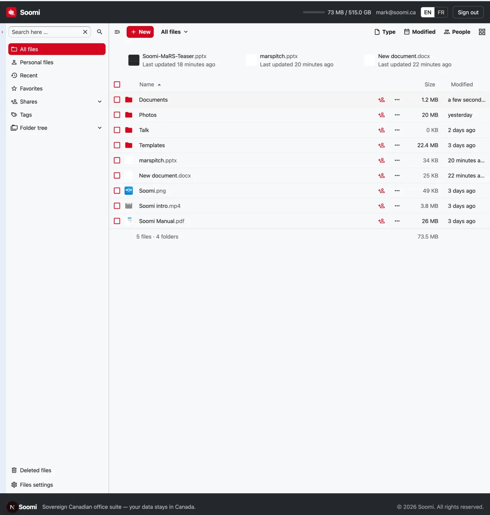Open the People filter dropdown
Screen dimensions: 490x515
pos(457,32)
